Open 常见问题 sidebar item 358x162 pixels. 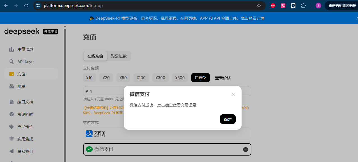click(x=31, y=114)
